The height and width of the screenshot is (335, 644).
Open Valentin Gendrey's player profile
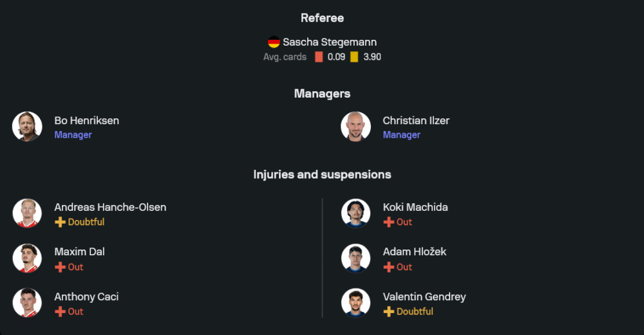[x=424, y=297]
